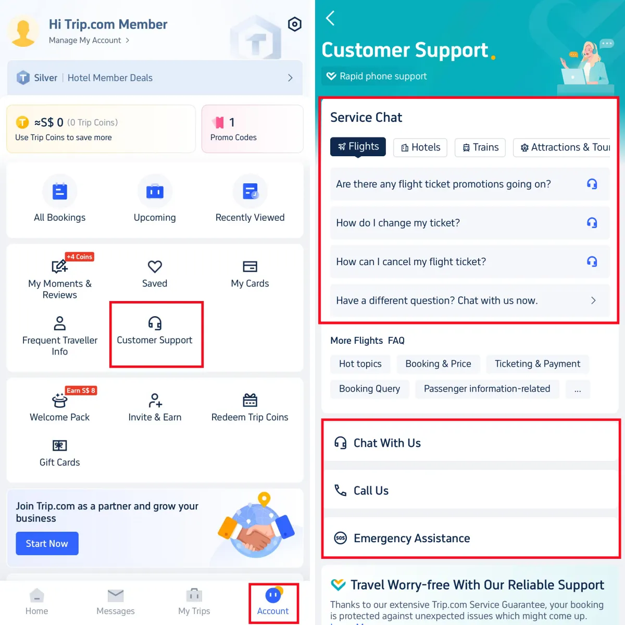Image resolution: width=625 pixels, height=625 pixels.
Task: Open Gift Cards icon
Action: (x=60, y=445)
